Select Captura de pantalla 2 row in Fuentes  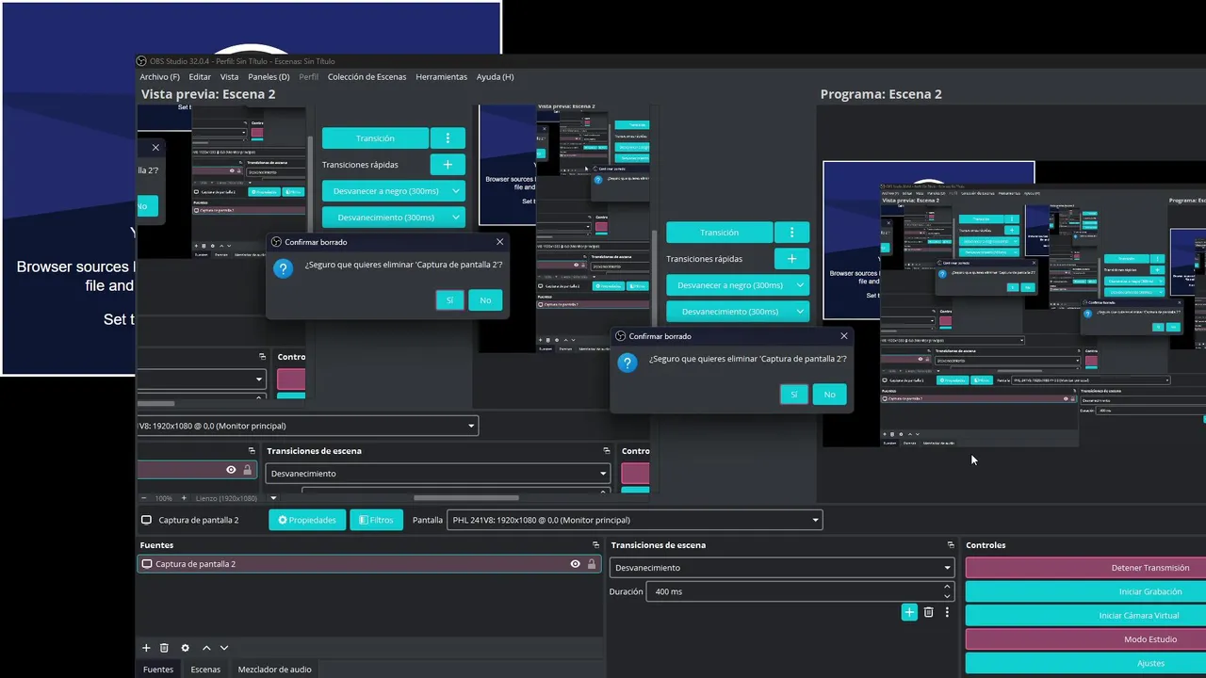click(x=368, y=564)
